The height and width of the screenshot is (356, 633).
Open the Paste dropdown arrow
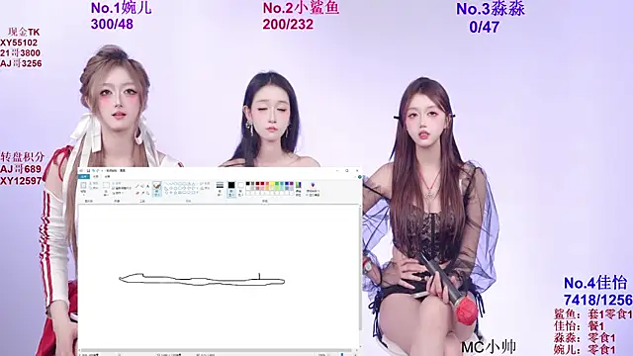[83, 195]
